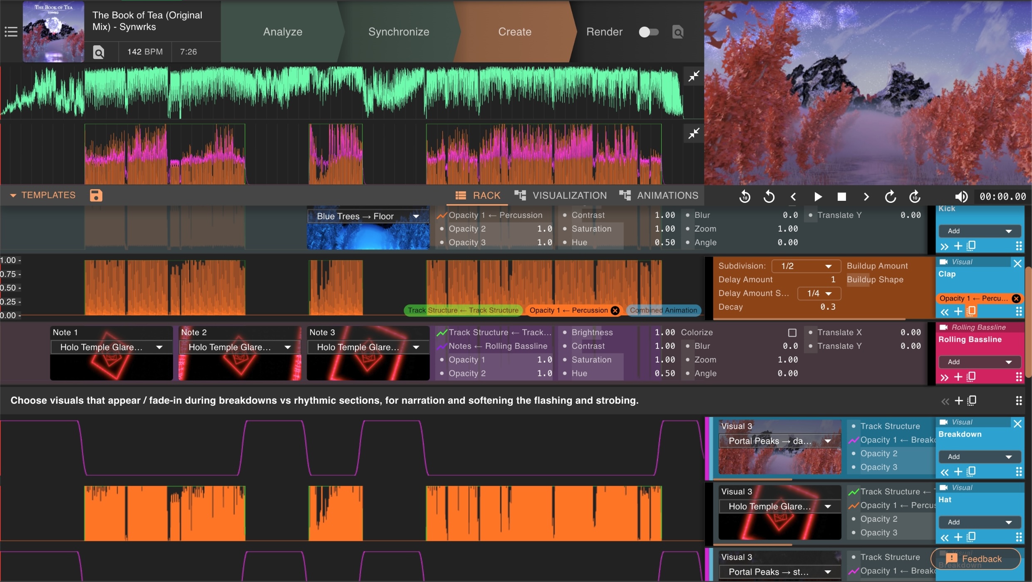Open the Synchronize stage
Image resolution: width=1032 pixels, height=582 pixels.
pos(398,32)
